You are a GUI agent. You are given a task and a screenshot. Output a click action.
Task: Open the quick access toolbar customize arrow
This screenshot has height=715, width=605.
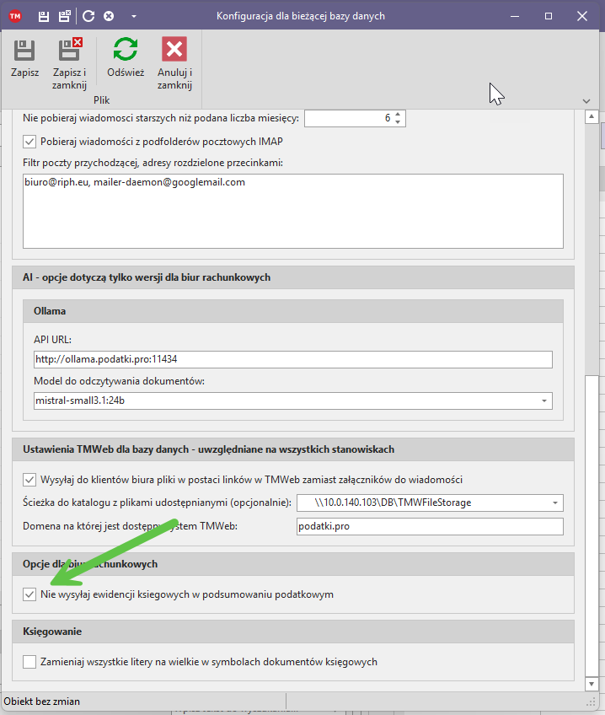click(x=134, y=16)
